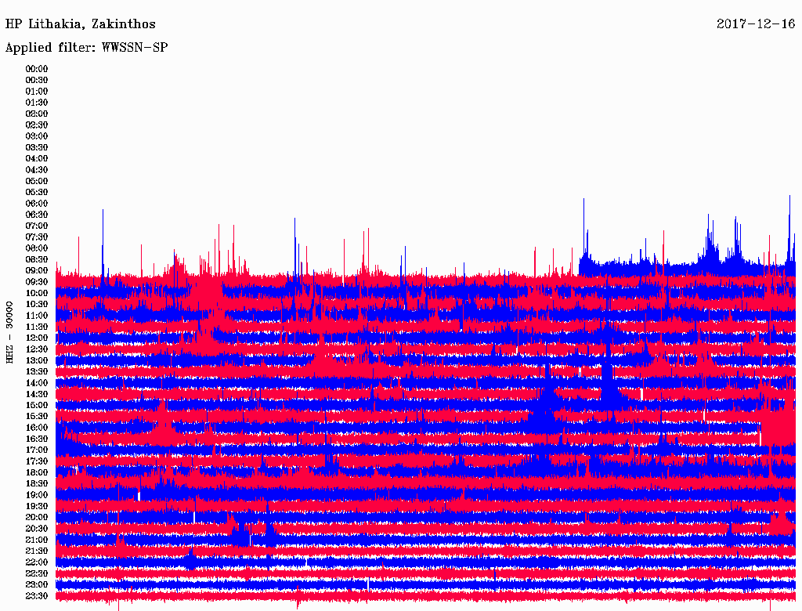Viewport: 802px width, 611px height.
Task: Select the 20:30 time label
Action: tap(37, 529)
